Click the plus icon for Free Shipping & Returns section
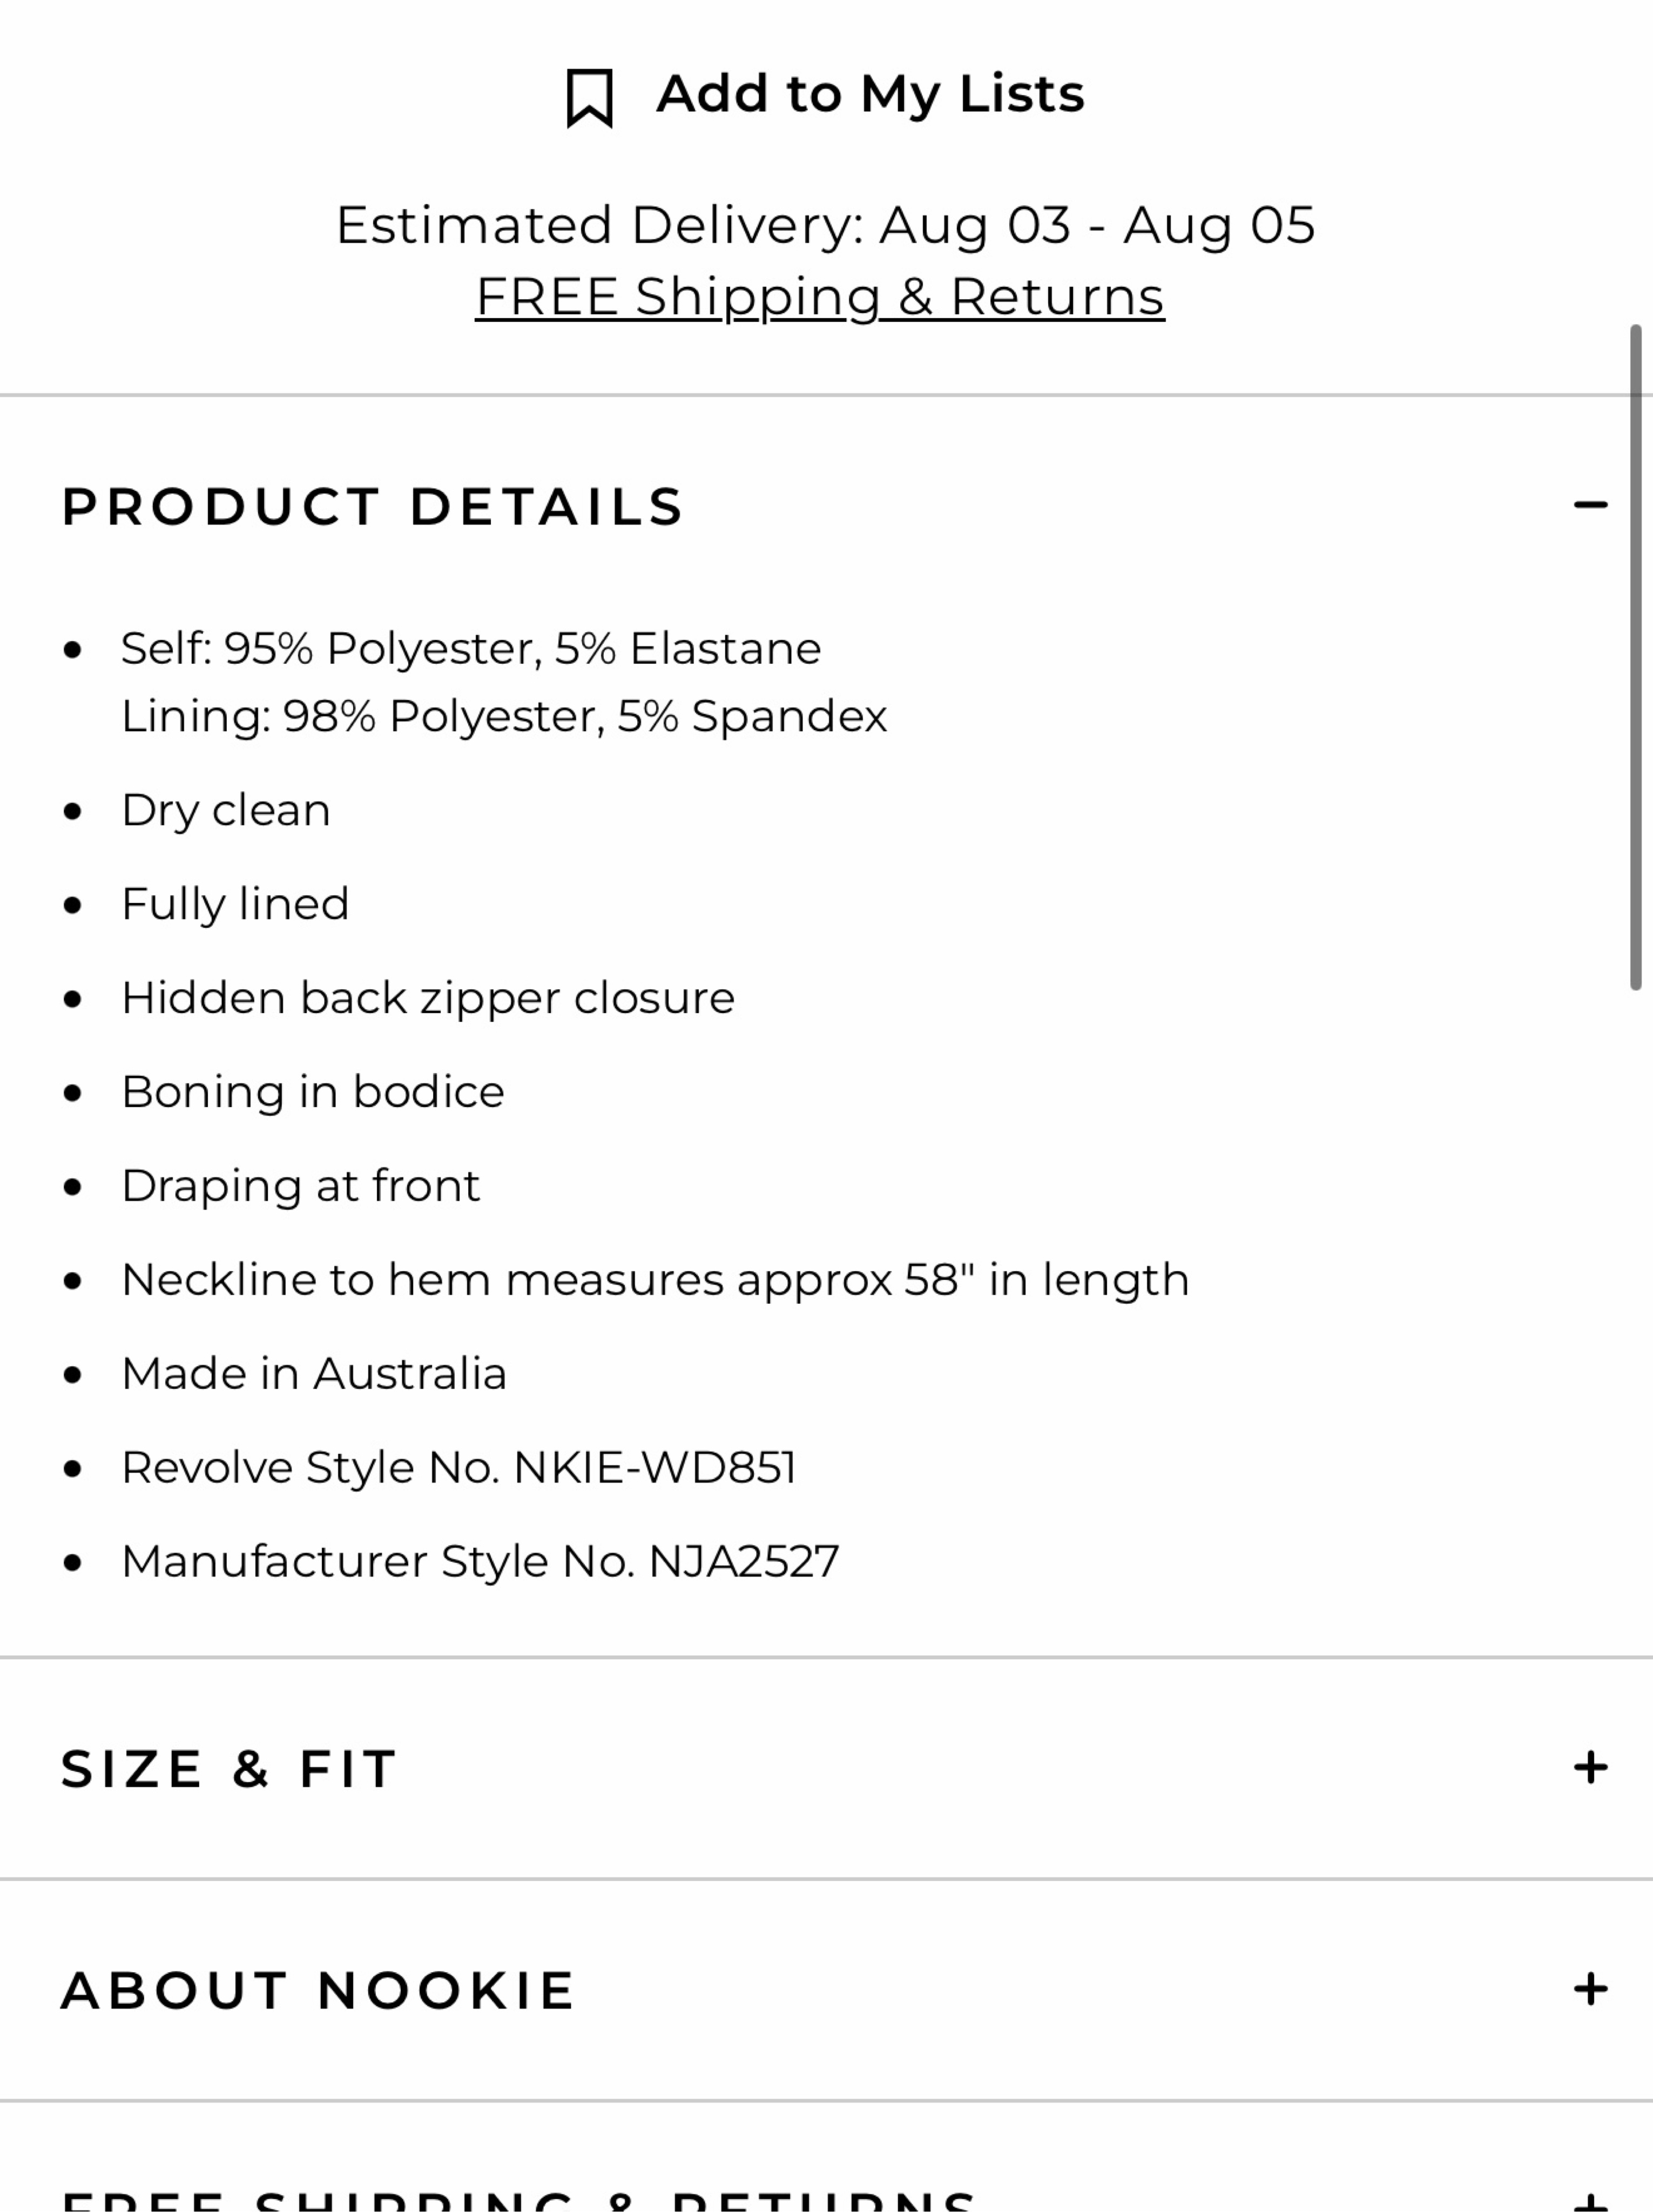 tap(1590, 2202)
